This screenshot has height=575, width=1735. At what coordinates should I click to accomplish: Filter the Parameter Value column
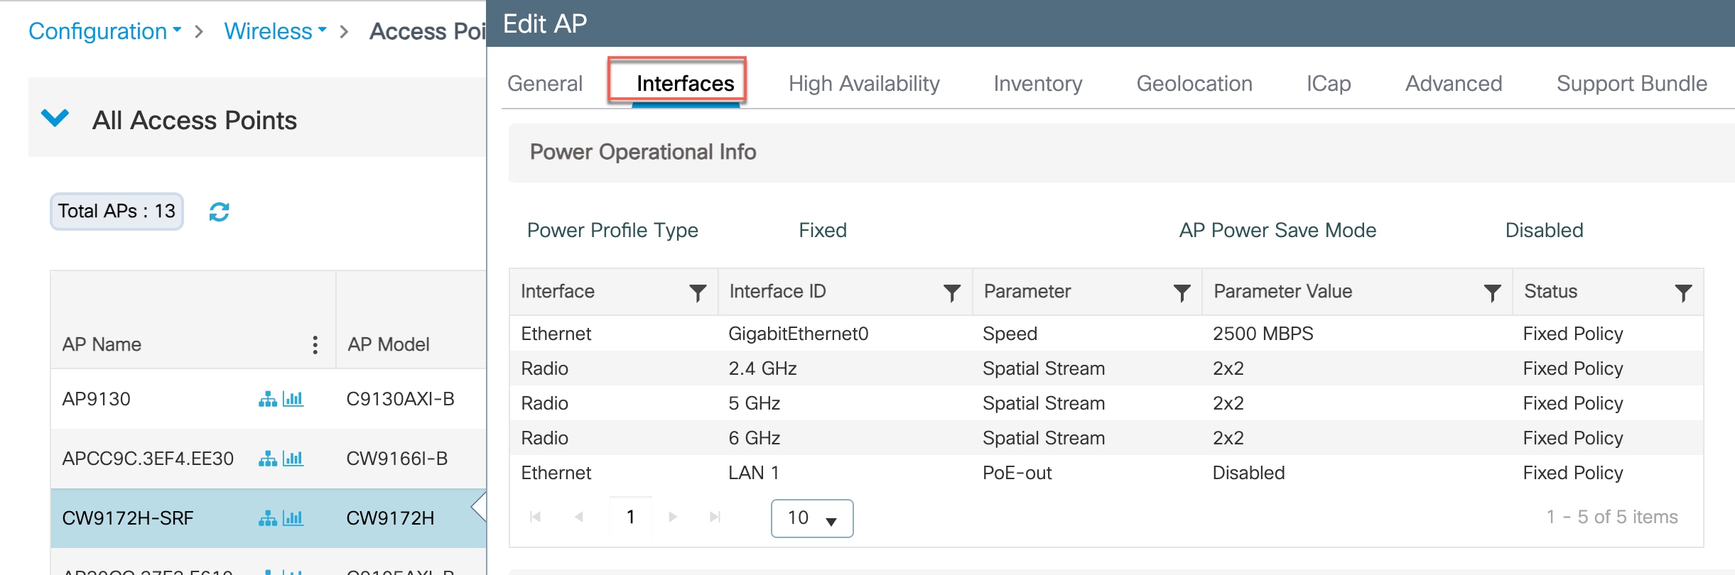click(1492, 292)
